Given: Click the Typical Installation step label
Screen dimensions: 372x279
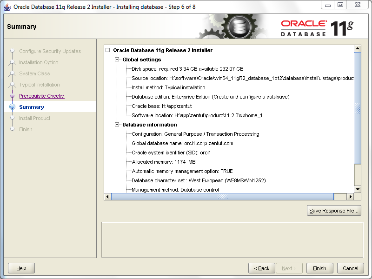Looking at the screenshot, I should pyautogui.click(x=40, y=85).
